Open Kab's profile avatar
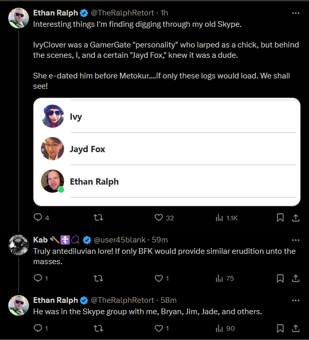Viewport: 309px width, 340px height. 19,245
